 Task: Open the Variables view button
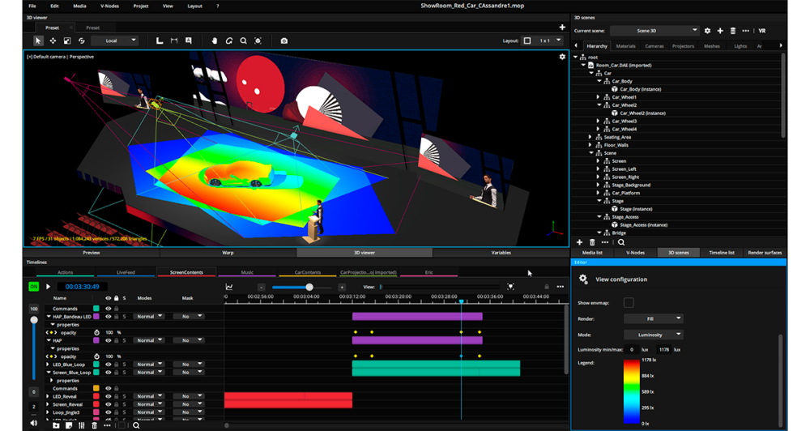click(x=501, y=253)
